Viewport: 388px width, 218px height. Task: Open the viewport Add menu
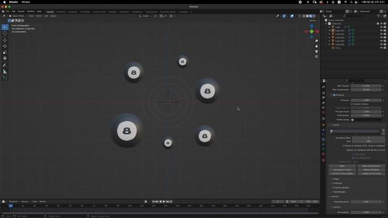[x=46, y=16]
